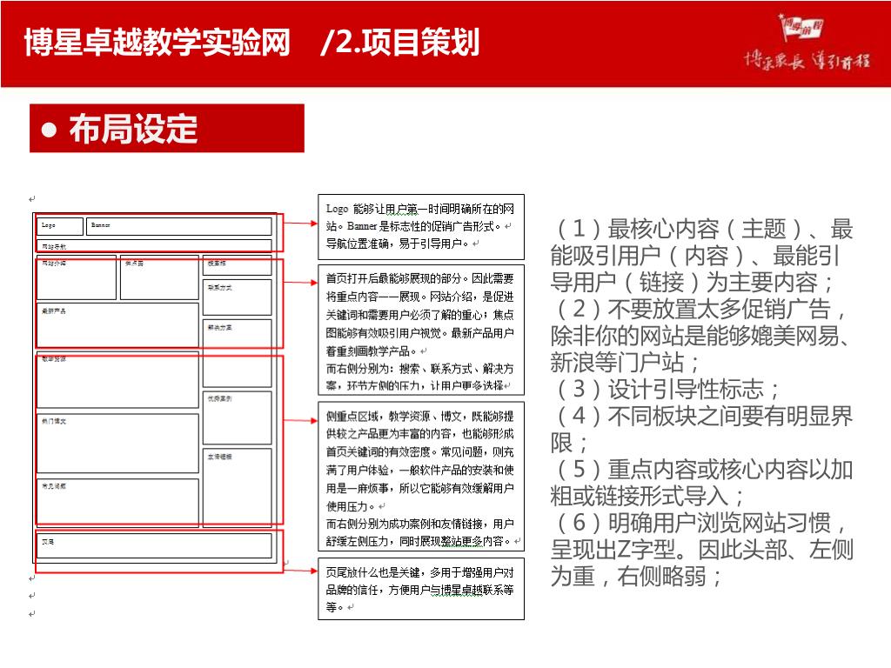Click point (3) text '设计引导性标志；'

693,389
